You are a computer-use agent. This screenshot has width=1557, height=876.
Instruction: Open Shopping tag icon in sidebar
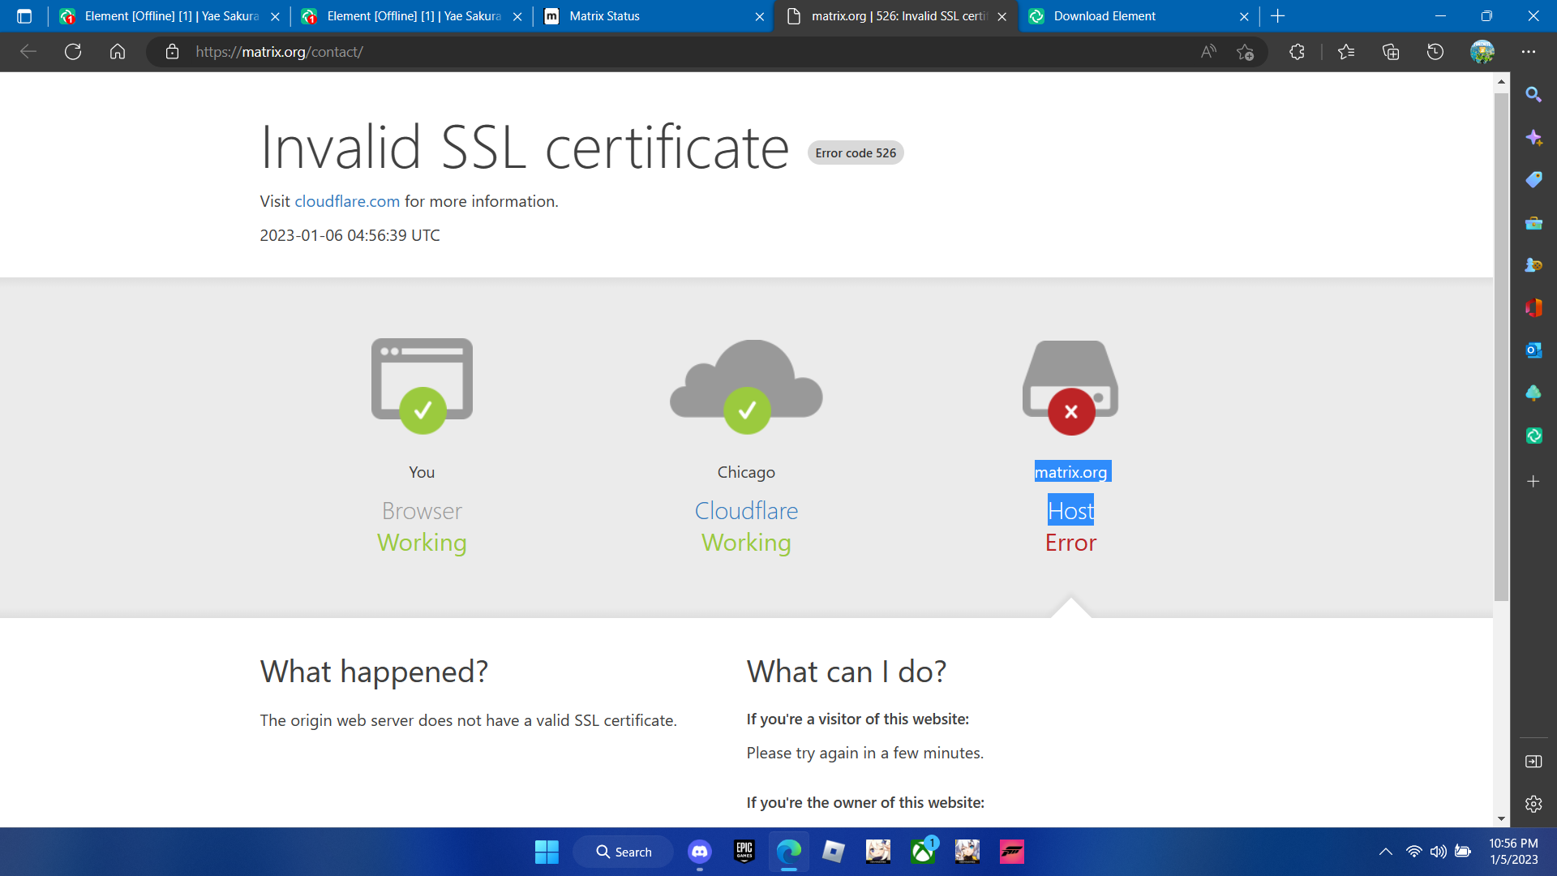1533,180
